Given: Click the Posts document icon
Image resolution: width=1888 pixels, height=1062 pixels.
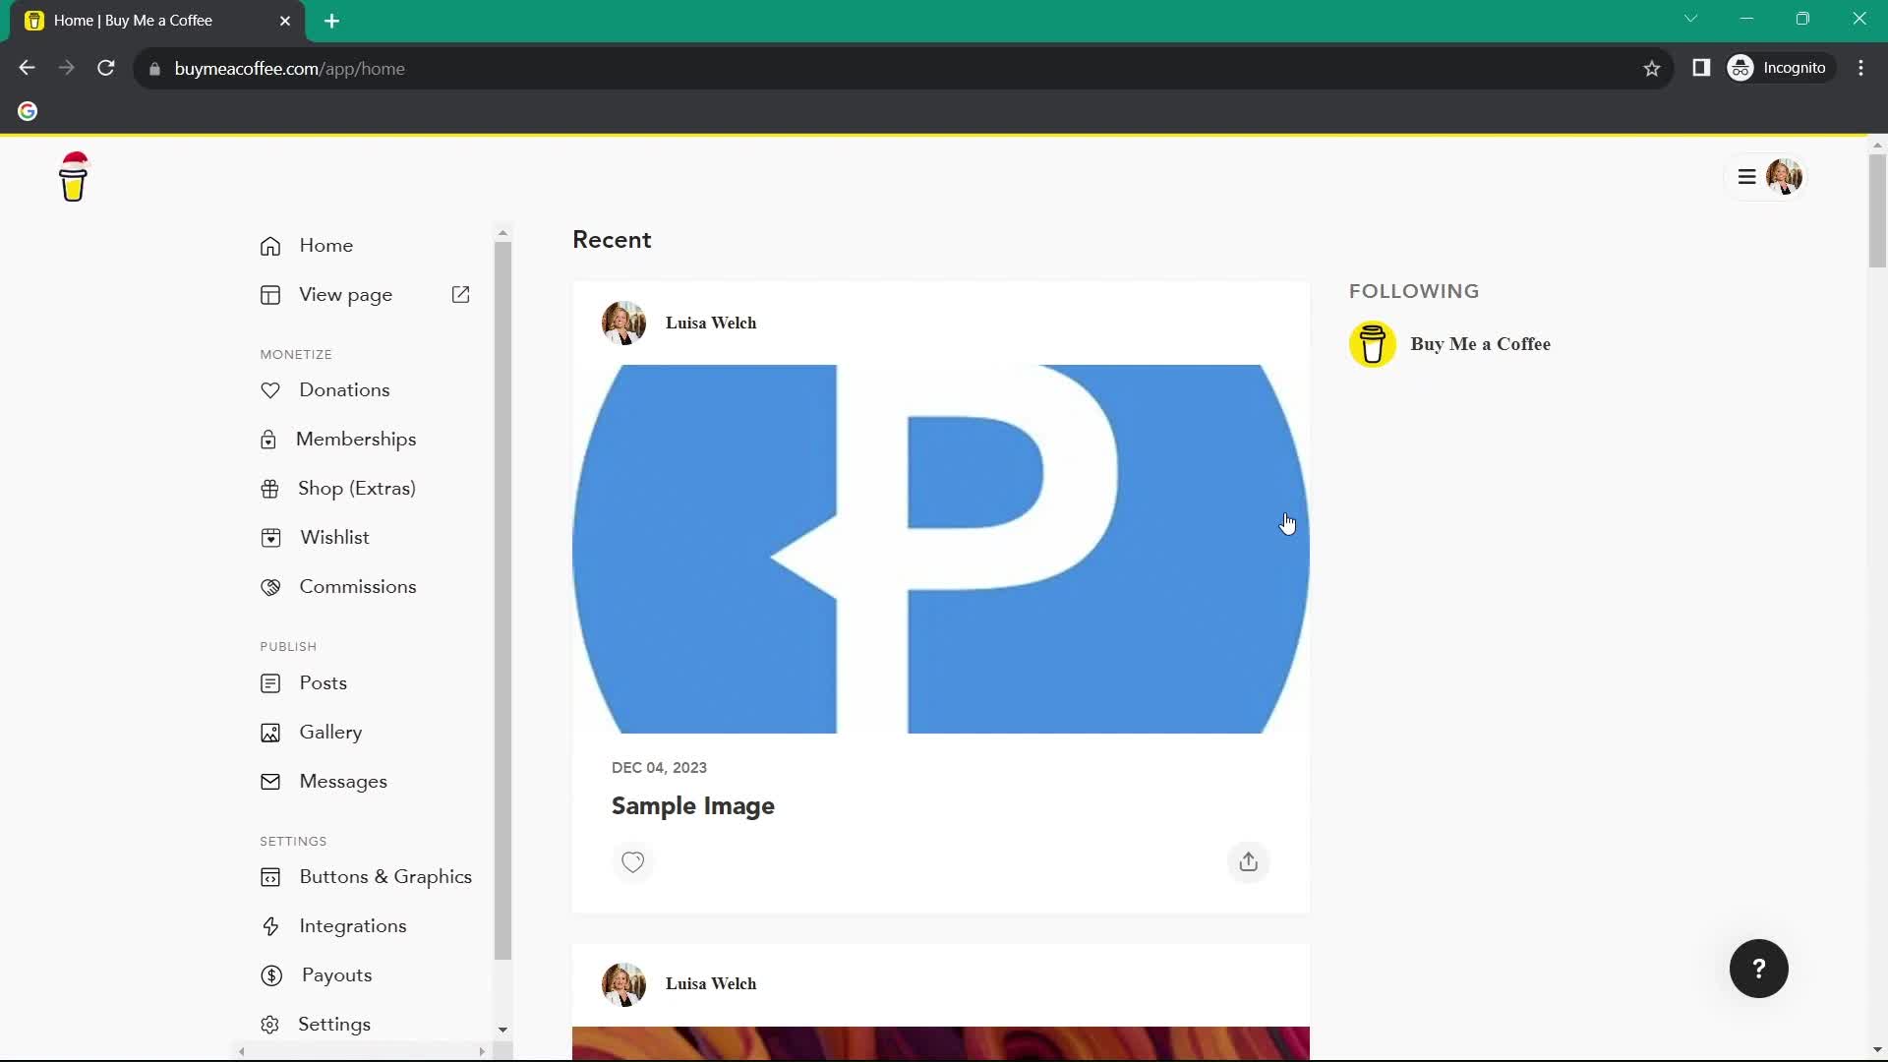Looking at the screenshot, I should [269, 683].
